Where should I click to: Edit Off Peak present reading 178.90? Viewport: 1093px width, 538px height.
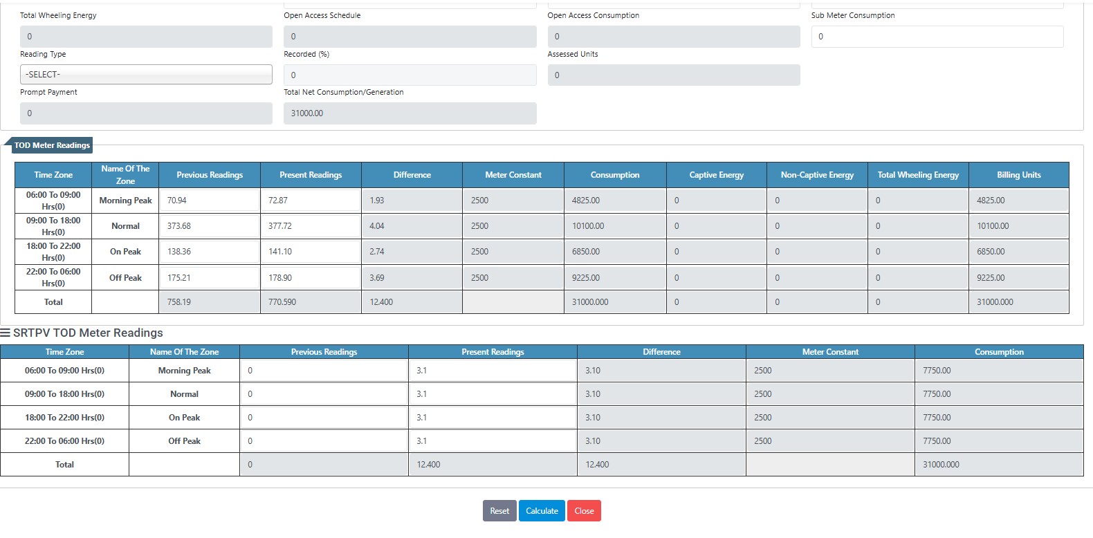311,278
